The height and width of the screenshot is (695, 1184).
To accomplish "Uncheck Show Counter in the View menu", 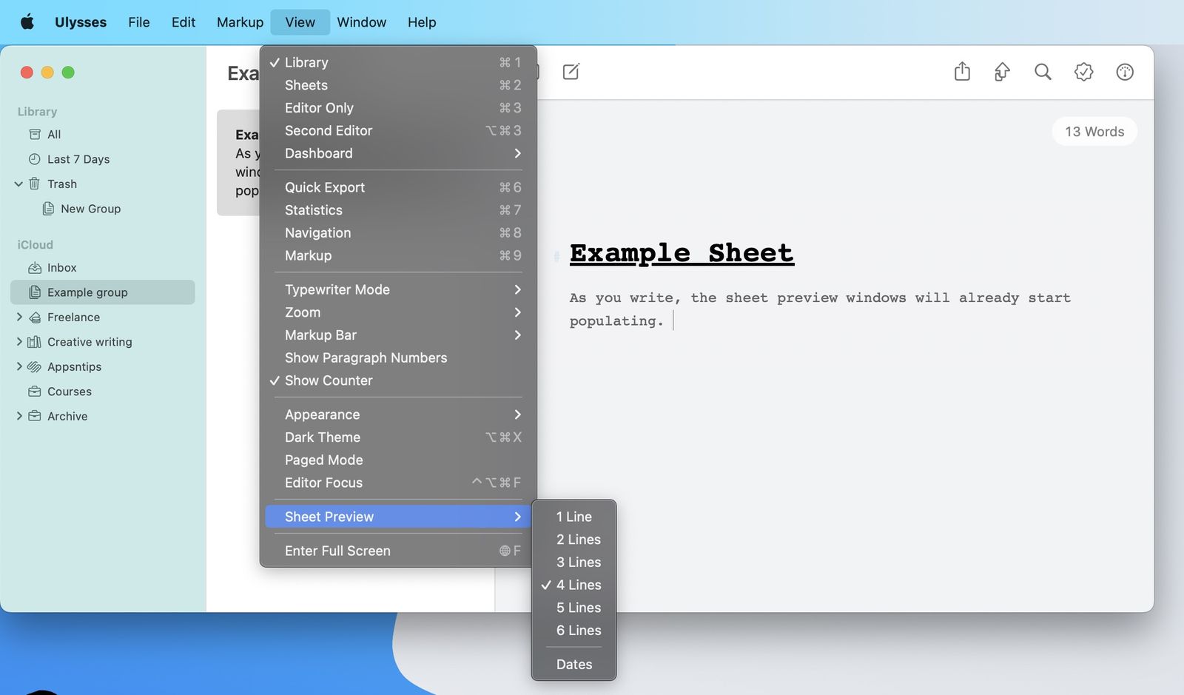I will click(x=329, y=380).
